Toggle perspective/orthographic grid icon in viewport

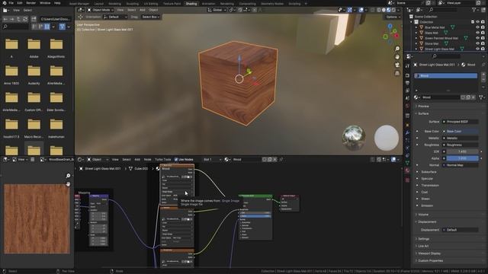[x=397, y=73]
